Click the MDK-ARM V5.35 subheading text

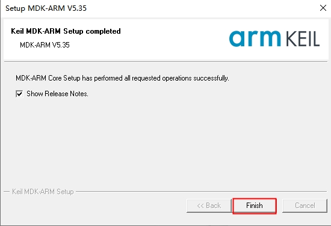point(45,45)
